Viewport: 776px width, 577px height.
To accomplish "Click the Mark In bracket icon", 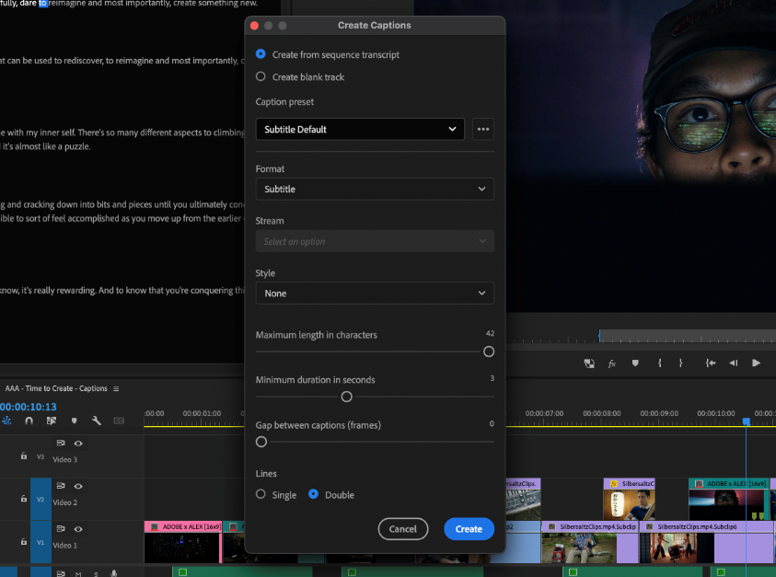I will (659, 364).
